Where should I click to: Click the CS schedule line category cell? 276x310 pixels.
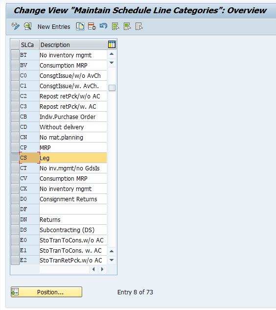29,158
